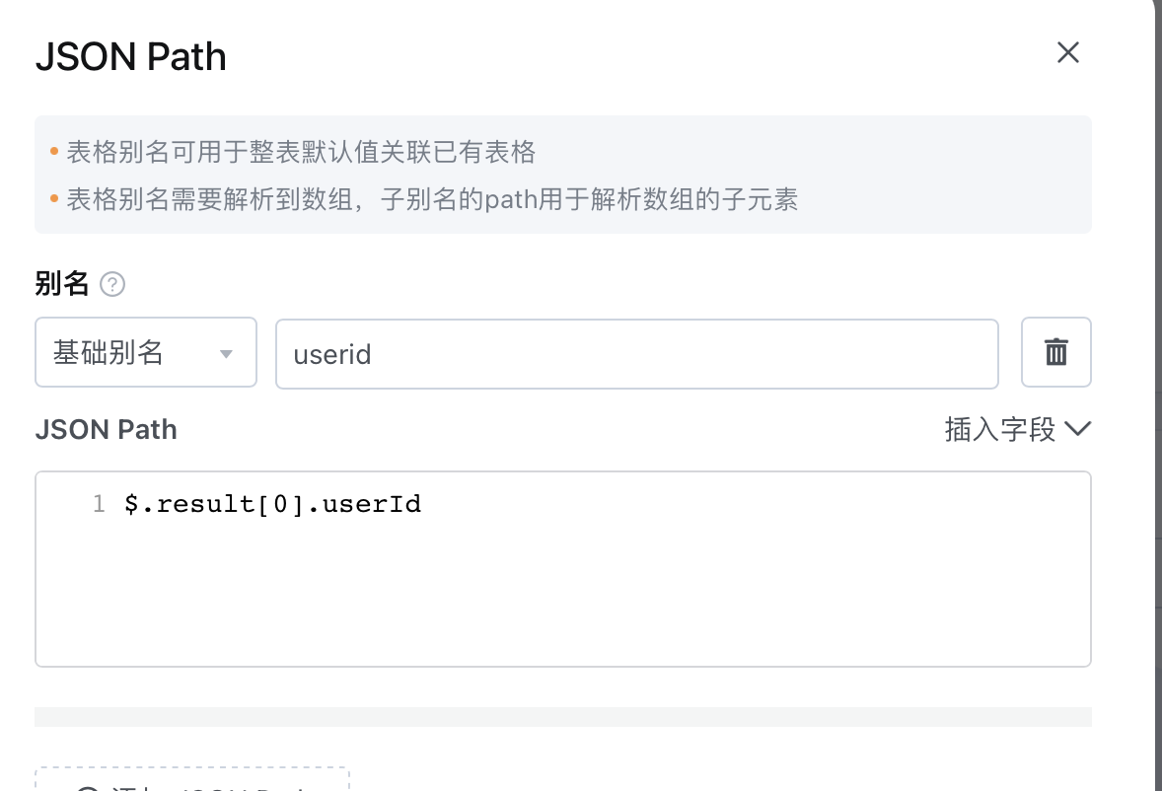1162x791 pixels.
Task: Select line number 1 in the editor gutter
Action: coord(99,504)
